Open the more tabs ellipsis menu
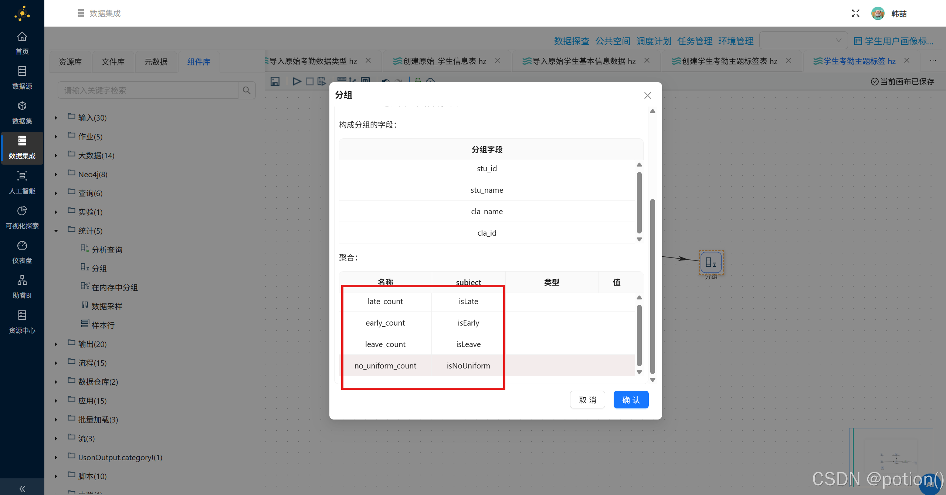 (933, 61)
